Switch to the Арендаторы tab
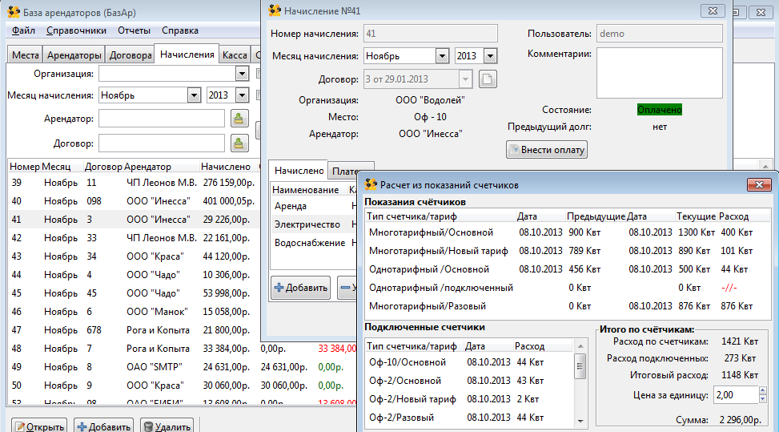 point(74,55)
